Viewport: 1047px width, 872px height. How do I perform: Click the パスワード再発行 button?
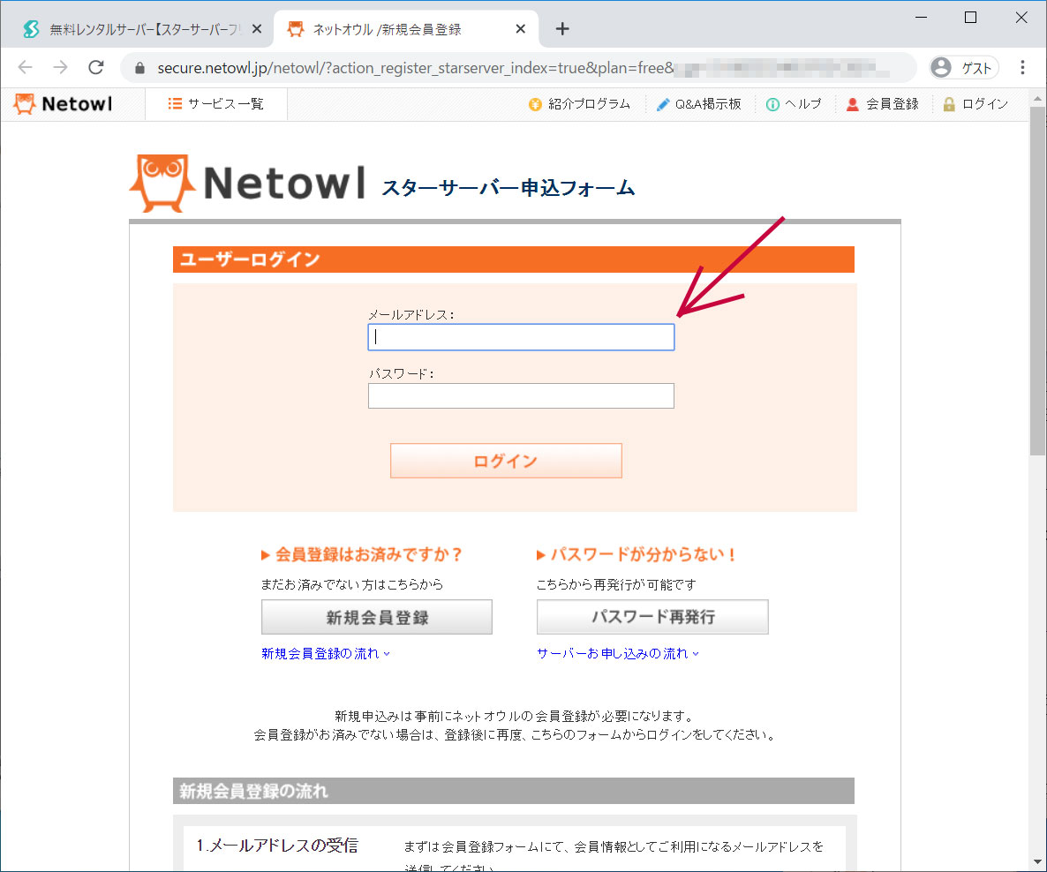point(652,617)
